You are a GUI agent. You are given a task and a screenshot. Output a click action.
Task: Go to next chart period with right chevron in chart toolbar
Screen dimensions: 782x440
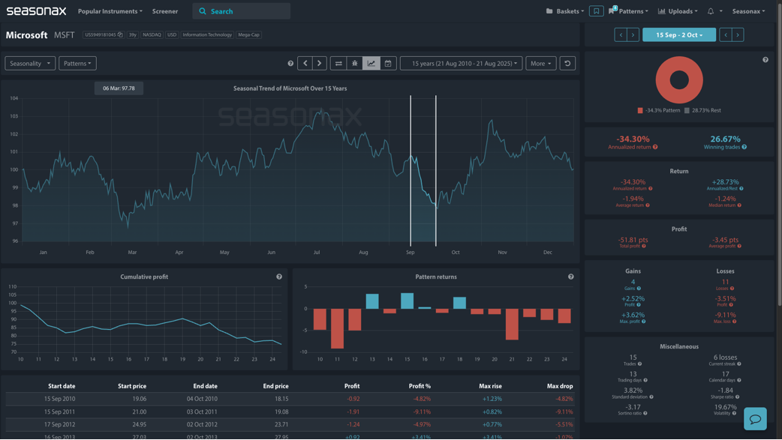coord(320,63)
